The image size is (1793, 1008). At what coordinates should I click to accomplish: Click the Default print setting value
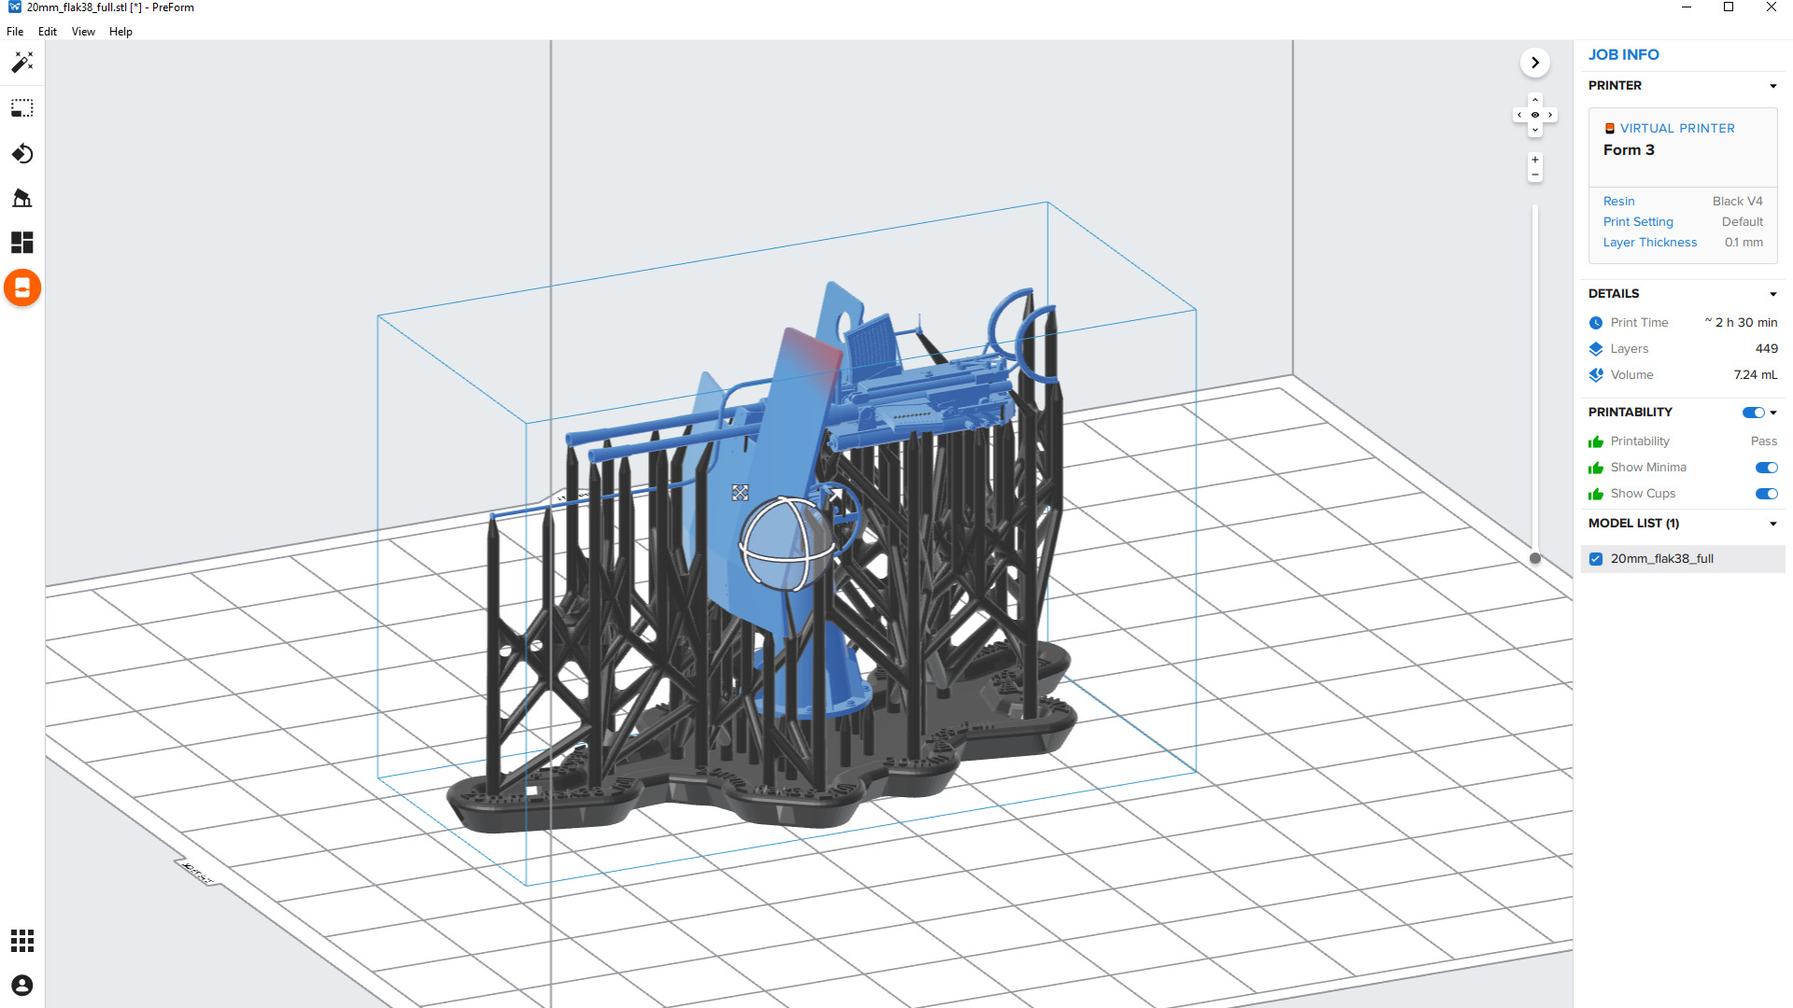[1743, 222]
